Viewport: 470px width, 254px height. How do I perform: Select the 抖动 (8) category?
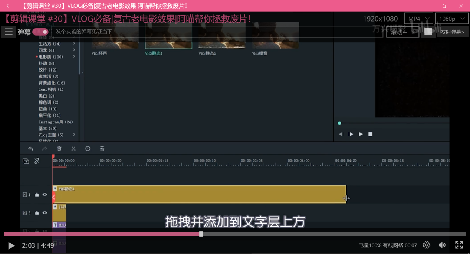(x=46, y=63)
